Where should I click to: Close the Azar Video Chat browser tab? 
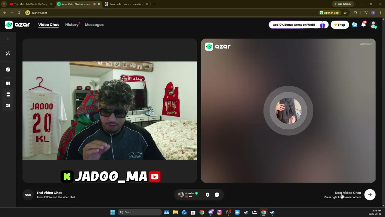click(99, 4)
